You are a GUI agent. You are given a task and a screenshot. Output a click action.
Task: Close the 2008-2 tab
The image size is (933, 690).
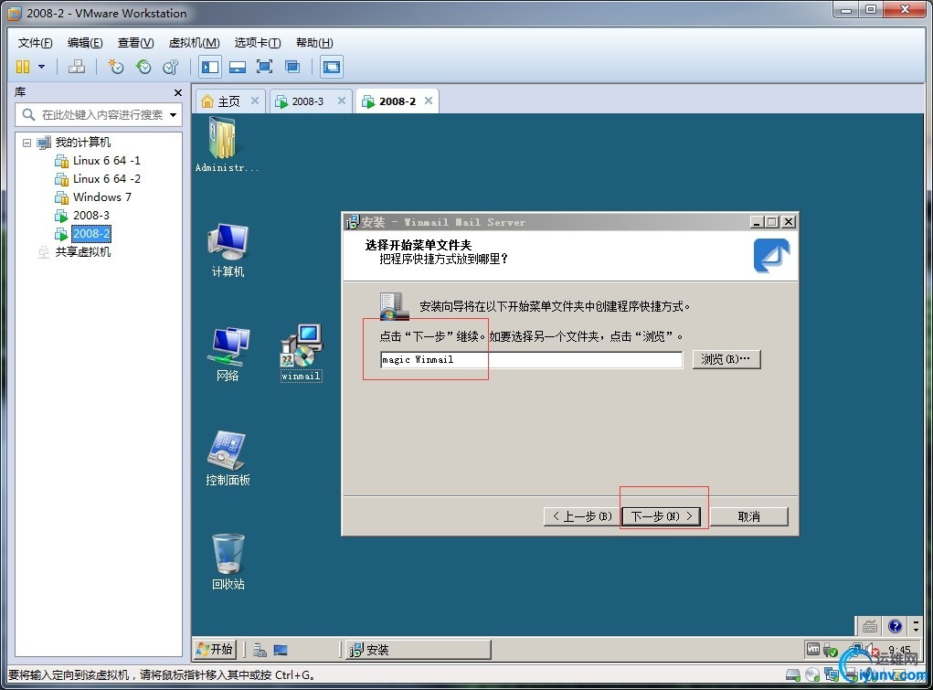coord(429,101)
